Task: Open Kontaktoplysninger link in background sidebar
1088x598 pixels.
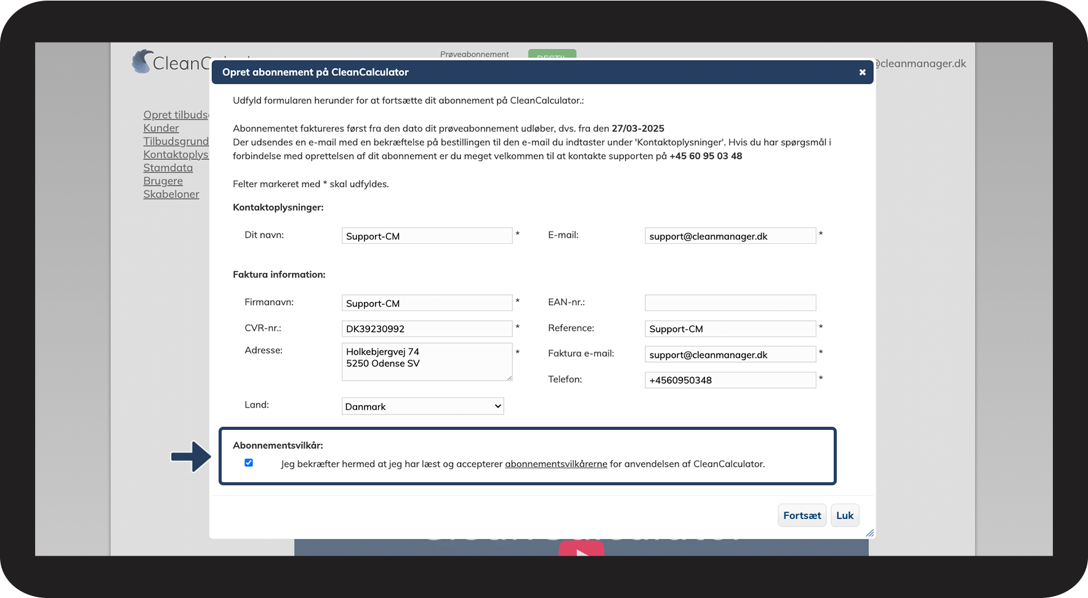Action: coord(176,155)
